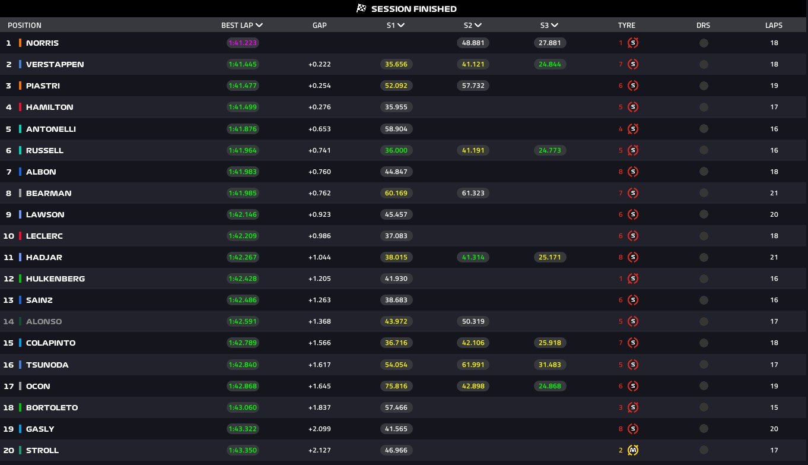Click the checkered flag icon in SESSION FINISHED banner
The height and width of the screenshot is (465, 808).
tap(360, 8)
